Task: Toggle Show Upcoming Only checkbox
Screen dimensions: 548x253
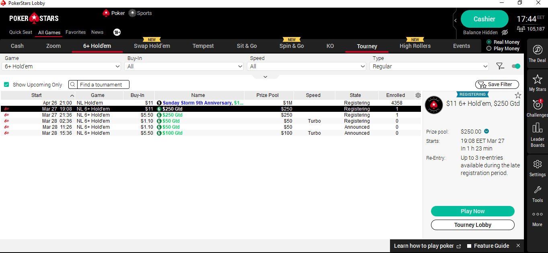Action: pos(6,84)
